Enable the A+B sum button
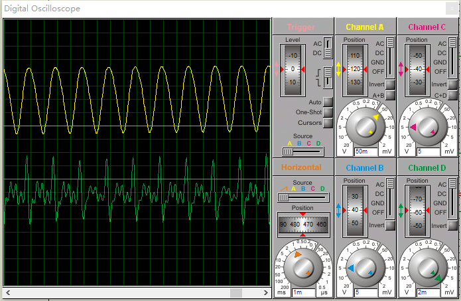This screenshot has width=461, height=301. tap(390, 95)
